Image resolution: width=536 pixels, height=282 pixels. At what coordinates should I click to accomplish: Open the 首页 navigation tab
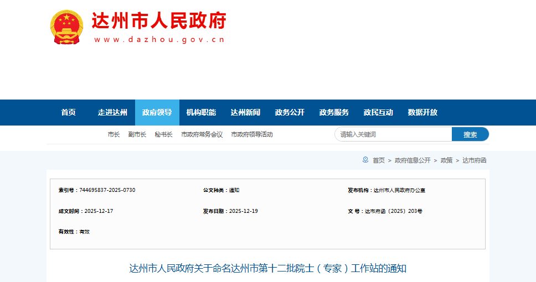[x=68, y=112]
